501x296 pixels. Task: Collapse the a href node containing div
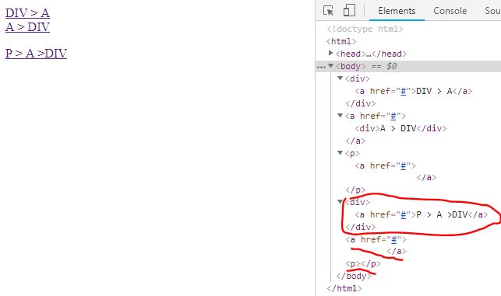[340, 115]
